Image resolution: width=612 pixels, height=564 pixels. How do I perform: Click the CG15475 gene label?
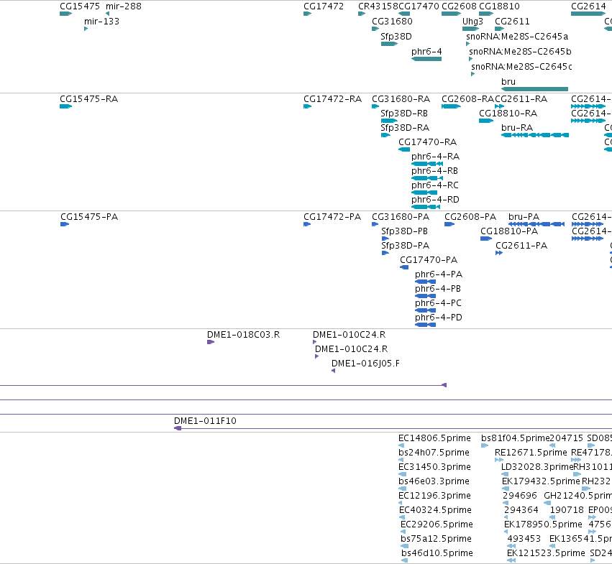80,6
